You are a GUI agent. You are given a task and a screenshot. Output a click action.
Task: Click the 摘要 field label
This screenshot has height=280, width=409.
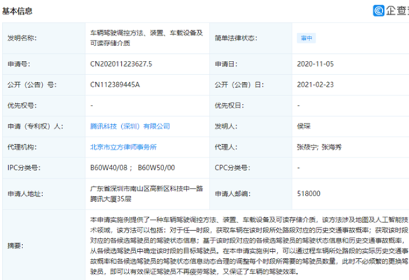coord(15,245)
